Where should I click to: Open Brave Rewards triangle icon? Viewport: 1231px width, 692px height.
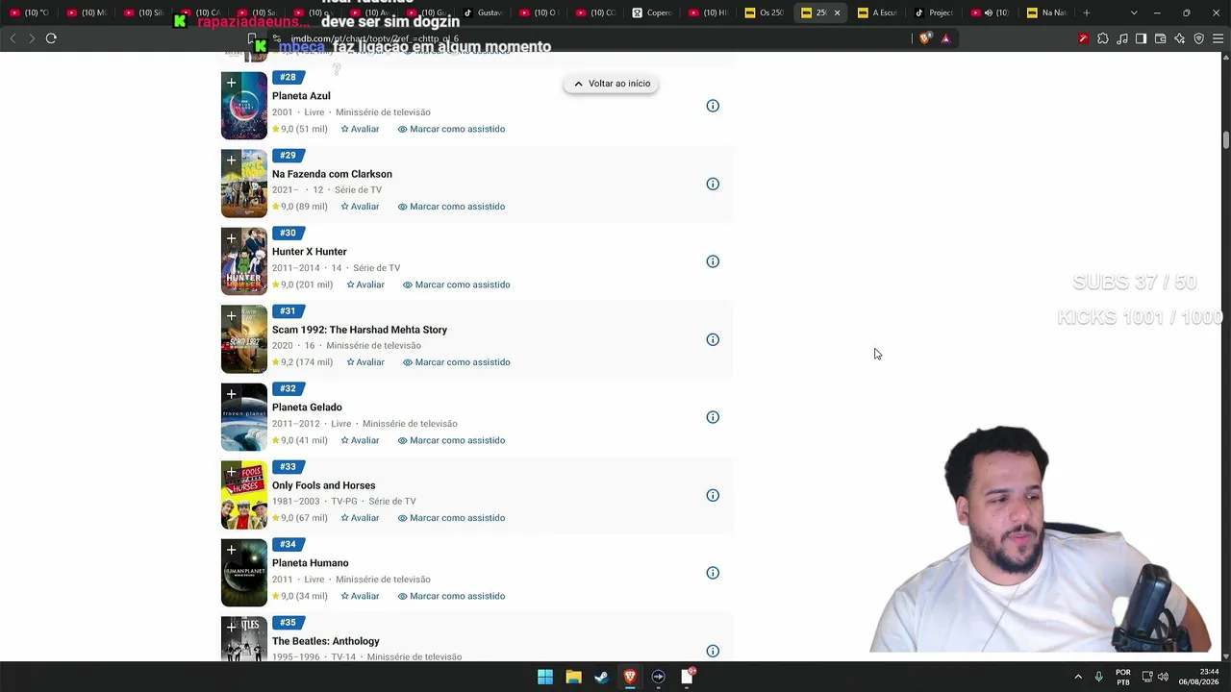pyautogui.click(x=945, y=38)
